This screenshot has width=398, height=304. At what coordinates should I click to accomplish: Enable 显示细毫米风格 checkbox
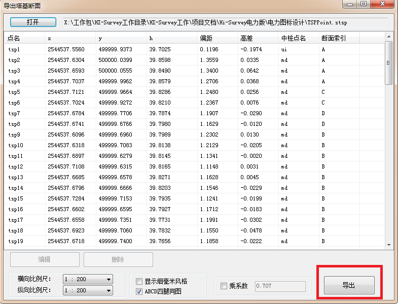pyautogui.click(x=139, y=281)
